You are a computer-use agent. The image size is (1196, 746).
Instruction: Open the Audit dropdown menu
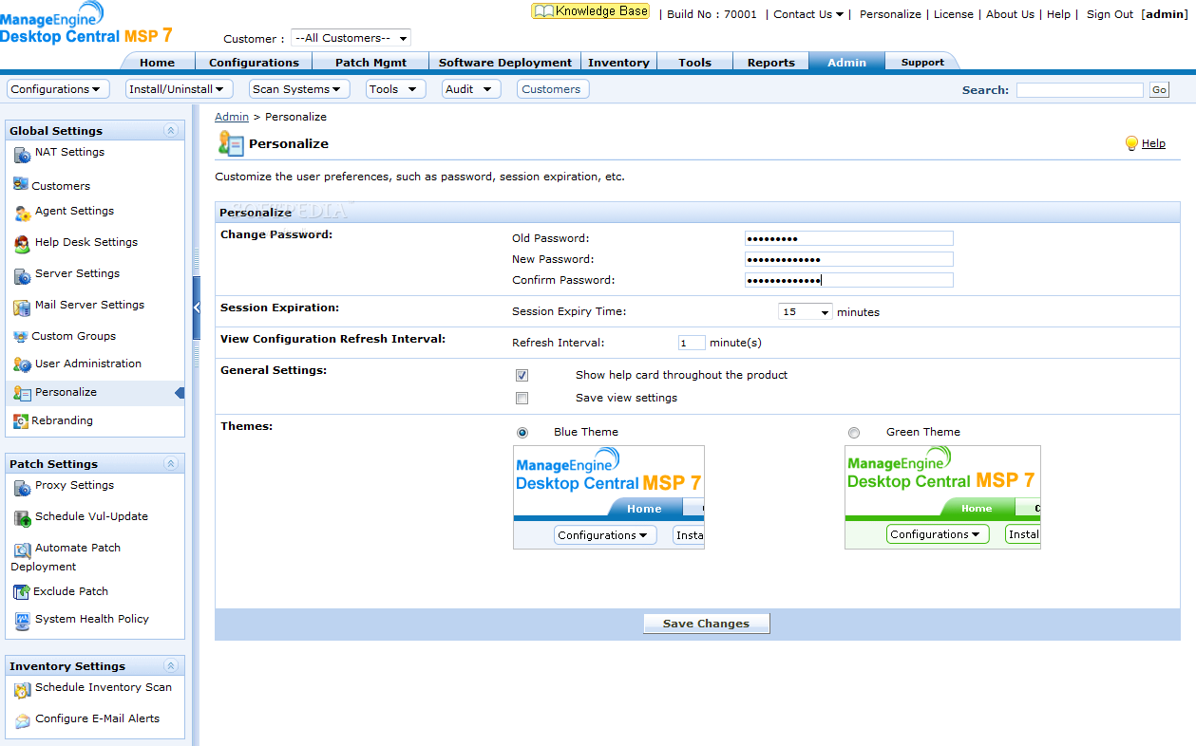click(471, 89)
